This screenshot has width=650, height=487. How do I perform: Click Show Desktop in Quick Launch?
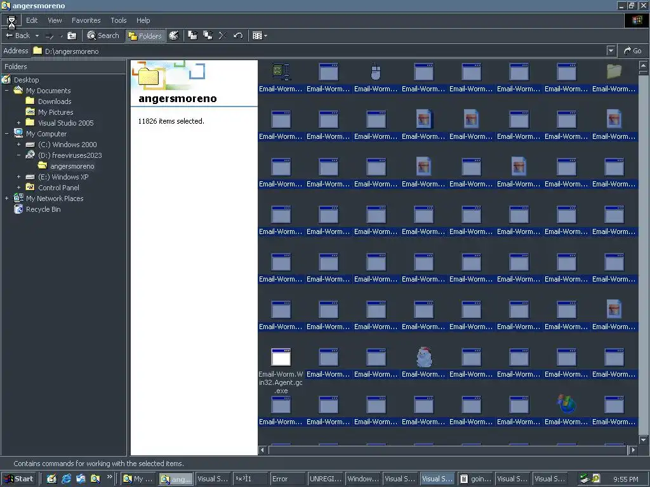pos(51,479)
